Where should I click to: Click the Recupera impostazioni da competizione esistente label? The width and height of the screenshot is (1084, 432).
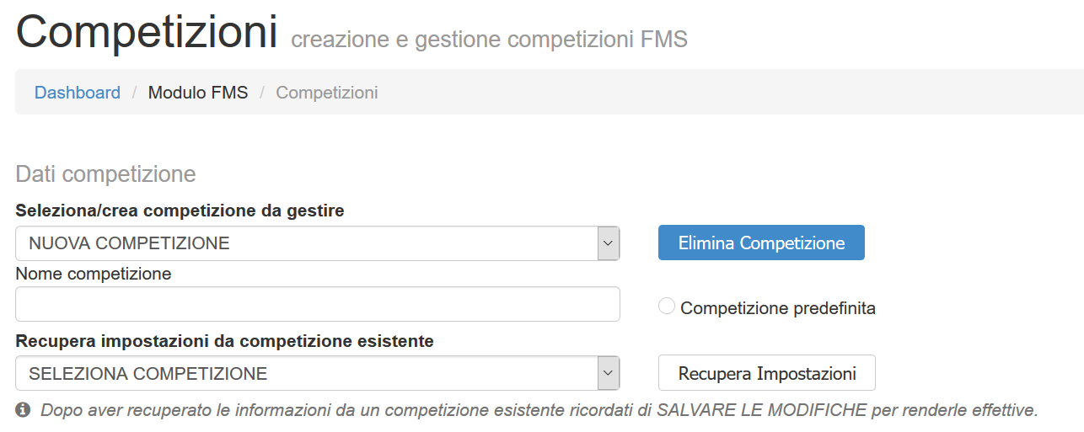coord(224,341)
